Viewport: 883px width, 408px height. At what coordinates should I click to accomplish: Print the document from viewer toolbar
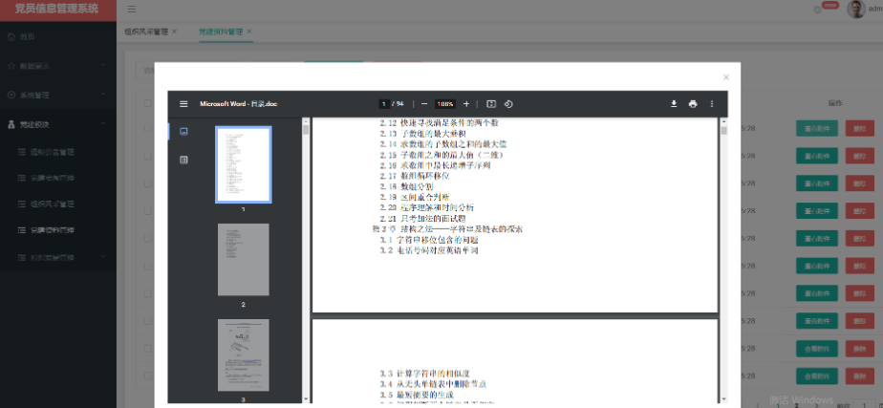tap(693, 104)
